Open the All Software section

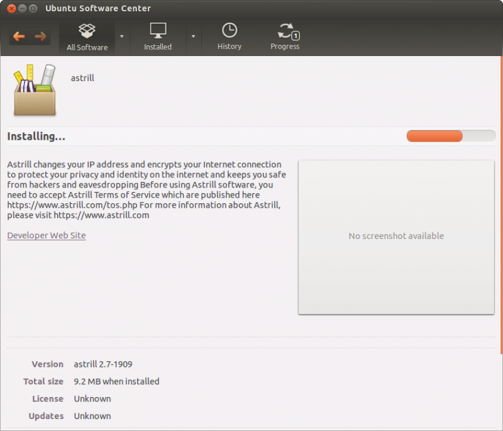click(x=87, y=37)
